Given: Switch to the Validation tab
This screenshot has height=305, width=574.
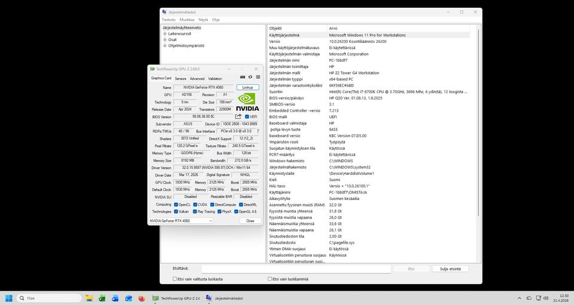Looking at the screenshot, I should pos(215,79).
